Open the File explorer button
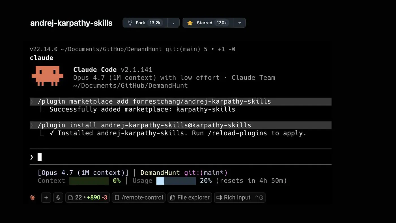This screenshot has height=223, width=396. click(x=190, y=198)
